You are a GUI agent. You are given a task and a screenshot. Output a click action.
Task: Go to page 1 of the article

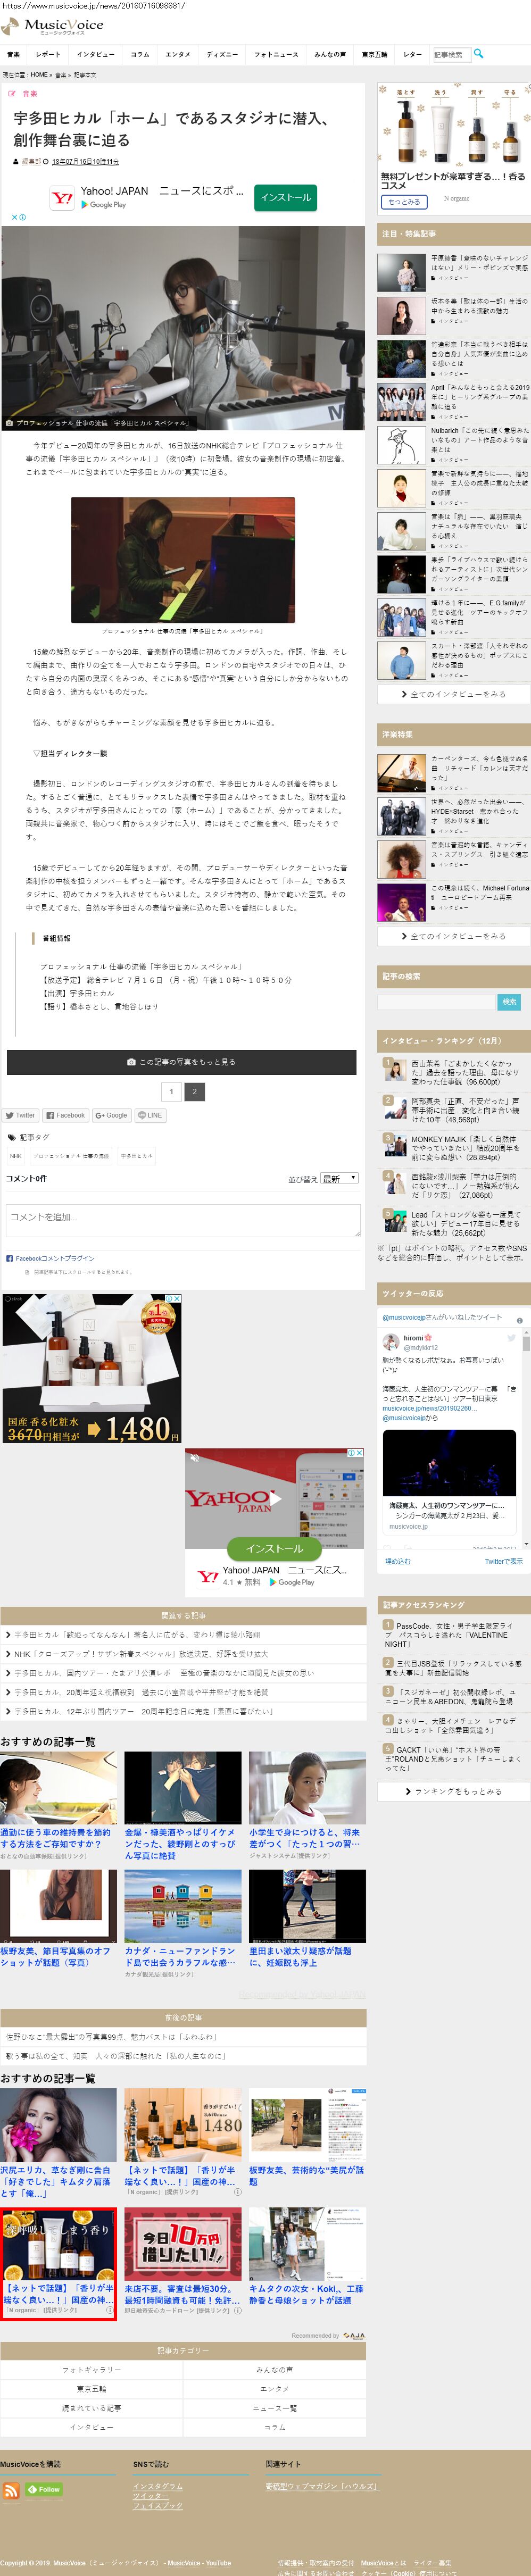[171, 1091]
